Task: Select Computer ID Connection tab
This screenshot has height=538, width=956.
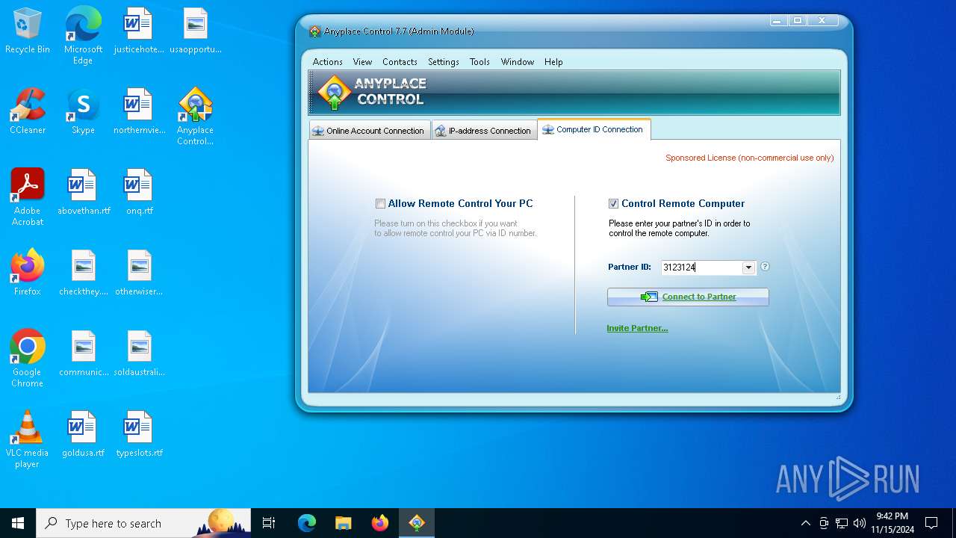Action: 594,129
